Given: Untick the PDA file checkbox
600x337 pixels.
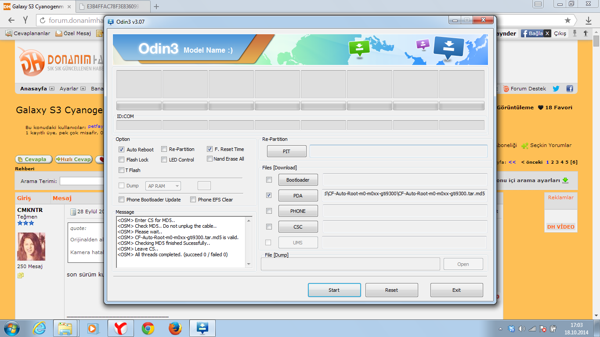Looking at the screenshot, I should pyautogui.click(x=269, y=195).
